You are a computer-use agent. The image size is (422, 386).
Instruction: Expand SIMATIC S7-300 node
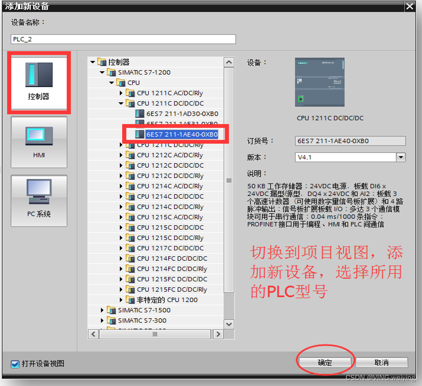[102, 320]
